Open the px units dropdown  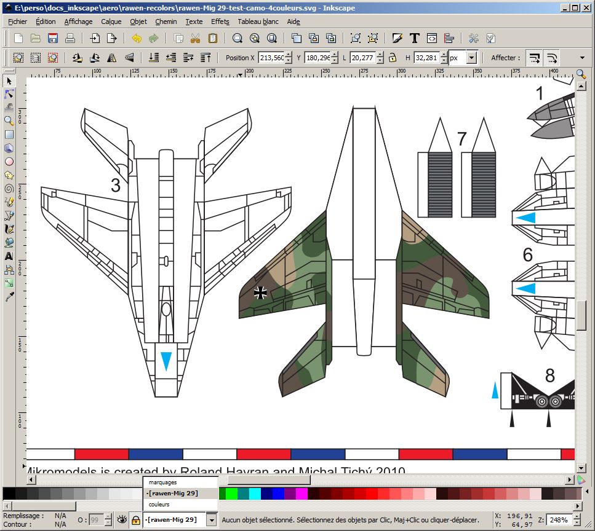click(471, 58)
